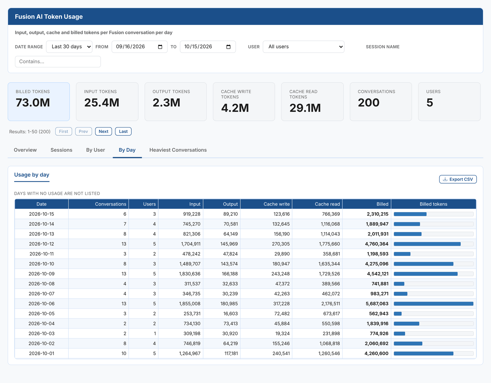Click the date cell 2026-10-09
Image resolution: width=491 pixels, height=383 pixels.
tap(41, 274)
